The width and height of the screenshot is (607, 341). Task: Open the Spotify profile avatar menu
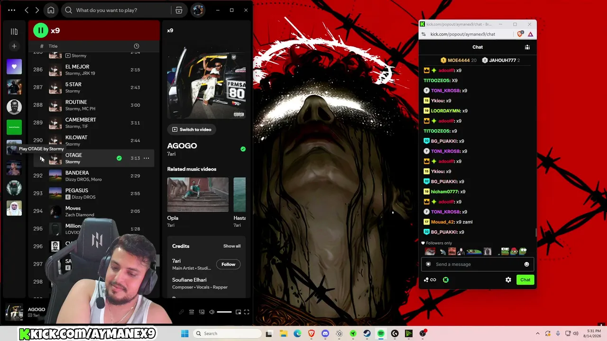point(198,10)
